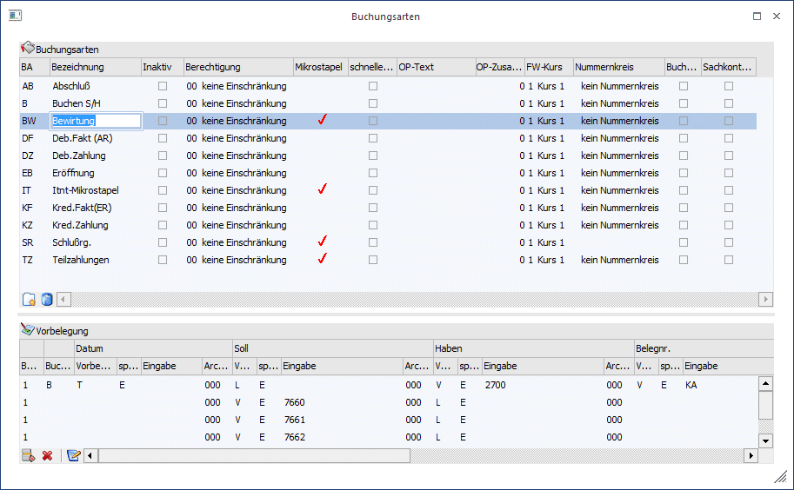Check the Sachkonto checkbox for Kred.Zahlung row
Screen dimensions: 794x490
(x=729, y=225)
